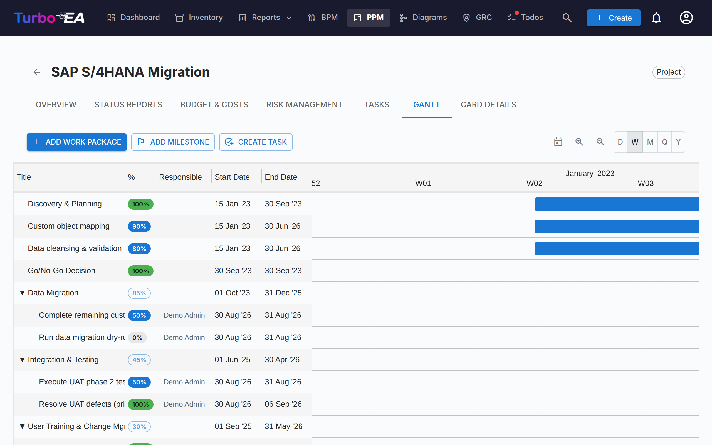712x445 pixels.
Task: Open the notifications bell
Action: coord(656,18)
